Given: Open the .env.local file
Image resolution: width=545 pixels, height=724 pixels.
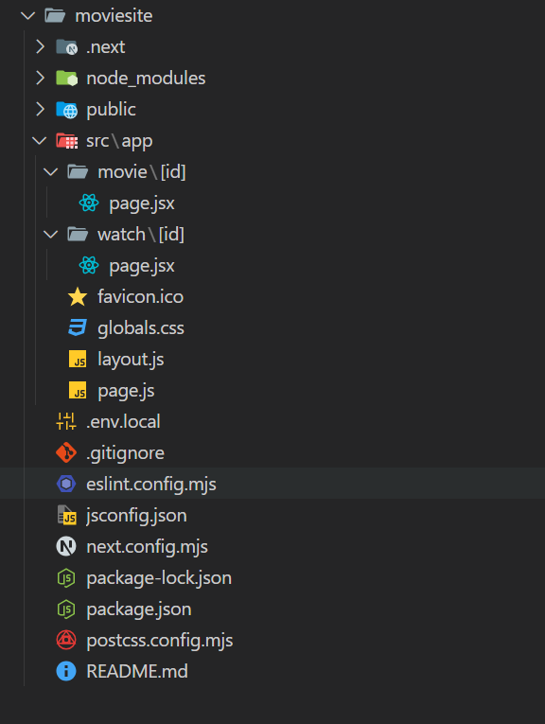Looking at the screenshot, I should (123, 421).
